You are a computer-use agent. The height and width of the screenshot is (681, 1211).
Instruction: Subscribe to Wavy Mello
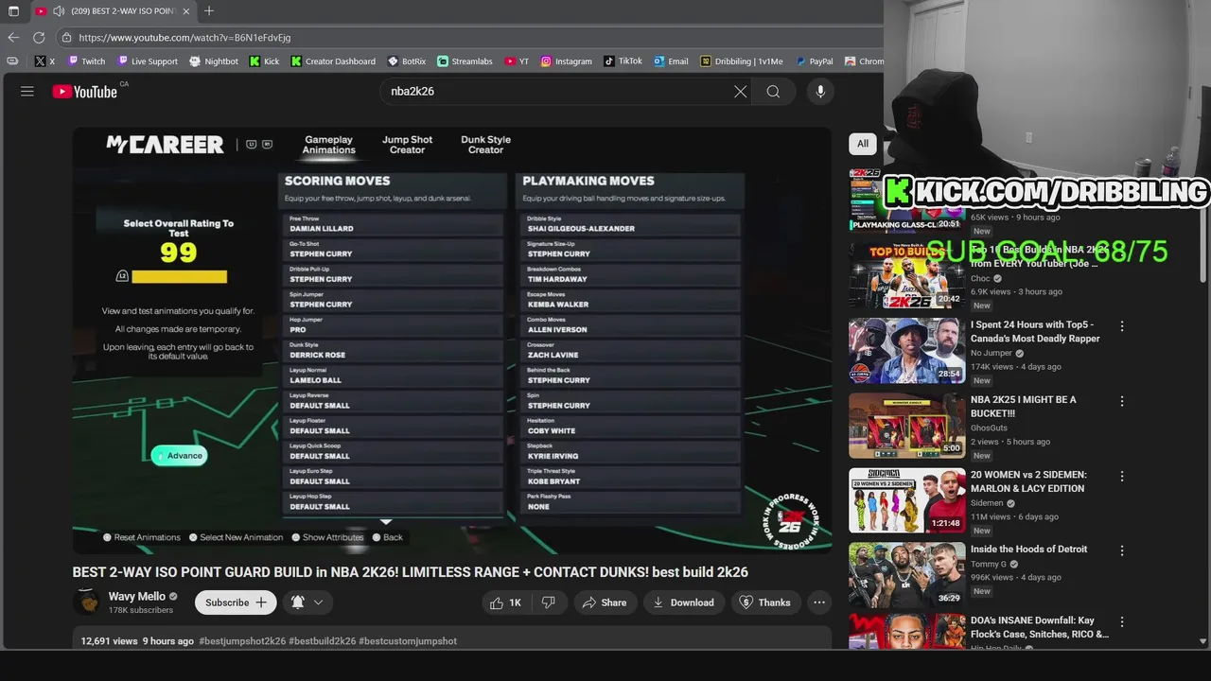(x=237, y=602)
